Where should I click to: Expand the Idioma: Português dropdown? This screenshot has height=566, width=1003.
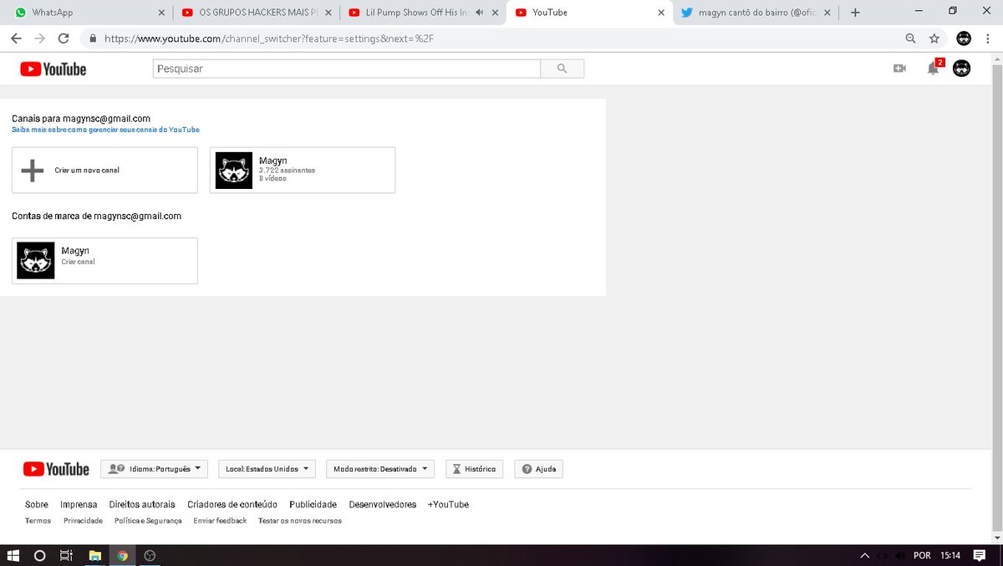point(154,469)
